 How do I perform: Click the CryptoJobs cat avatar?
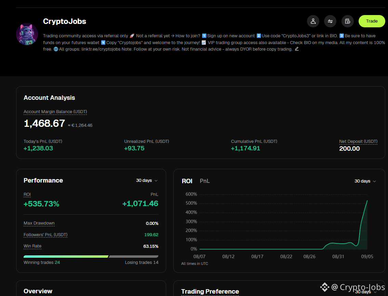point(27,34)
